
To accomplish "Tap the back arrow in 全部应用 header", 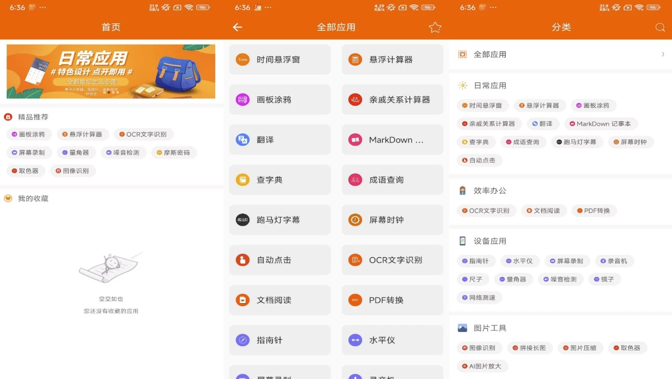I will point(238,27).
